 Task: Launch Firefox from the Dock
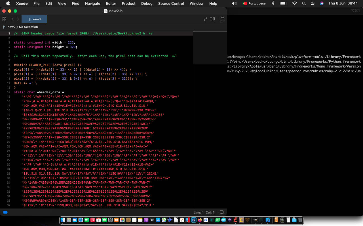(200, 220)
